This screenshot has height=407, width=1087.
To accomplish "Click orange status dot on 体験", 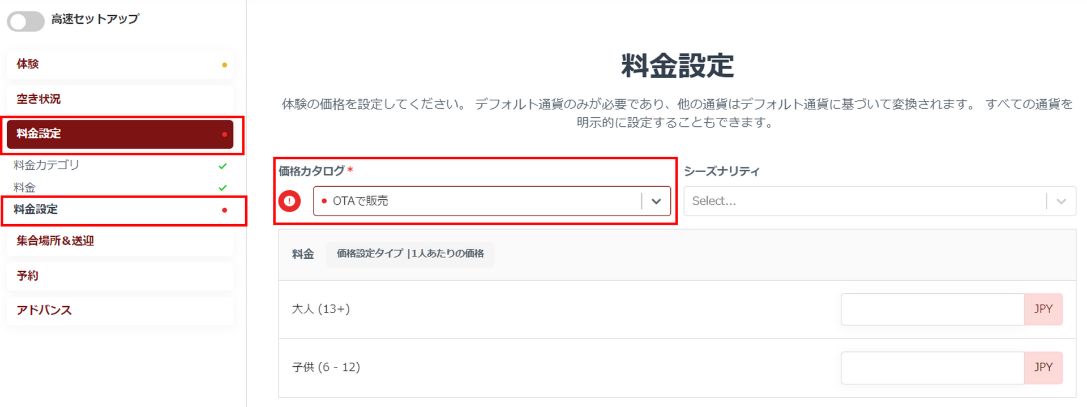I will (x=225, y=65).
